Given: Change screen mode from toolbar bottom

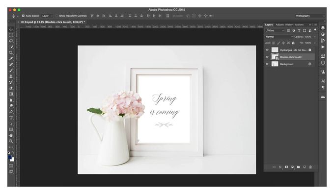Looking at the screenshot, I should [x=11, y=171].
